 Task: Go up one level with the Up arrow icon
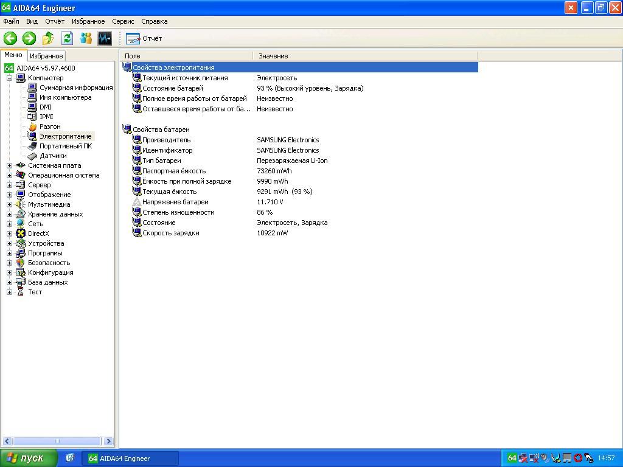tap(48, 38)
